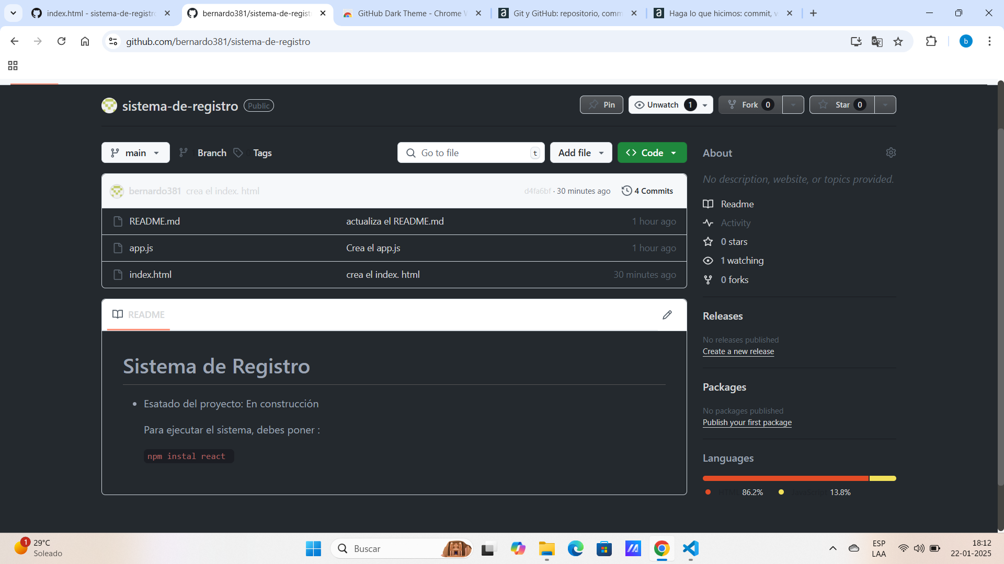
Task: Toggle Pin repository on/off
Action: [x=601, y=104]
